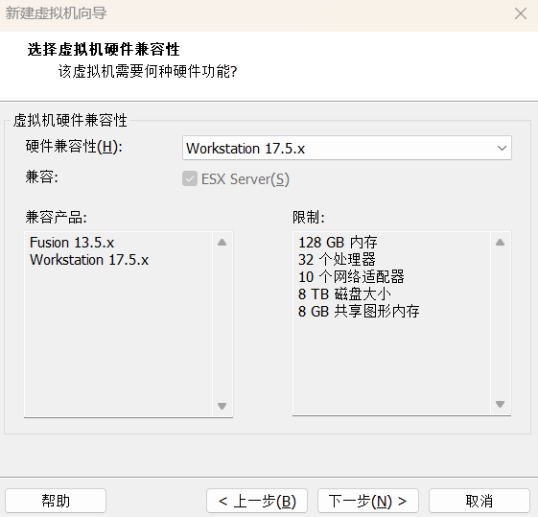Close the 新建虚拟机向导 dialog
Image resolution: width=538 pixels, height=517 pixels.
coord(521,13)
